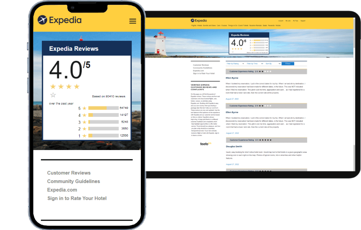Click the empty fifth star on phone rating
The height and width of the screenshot is (230, 361).
pos(53,95)
